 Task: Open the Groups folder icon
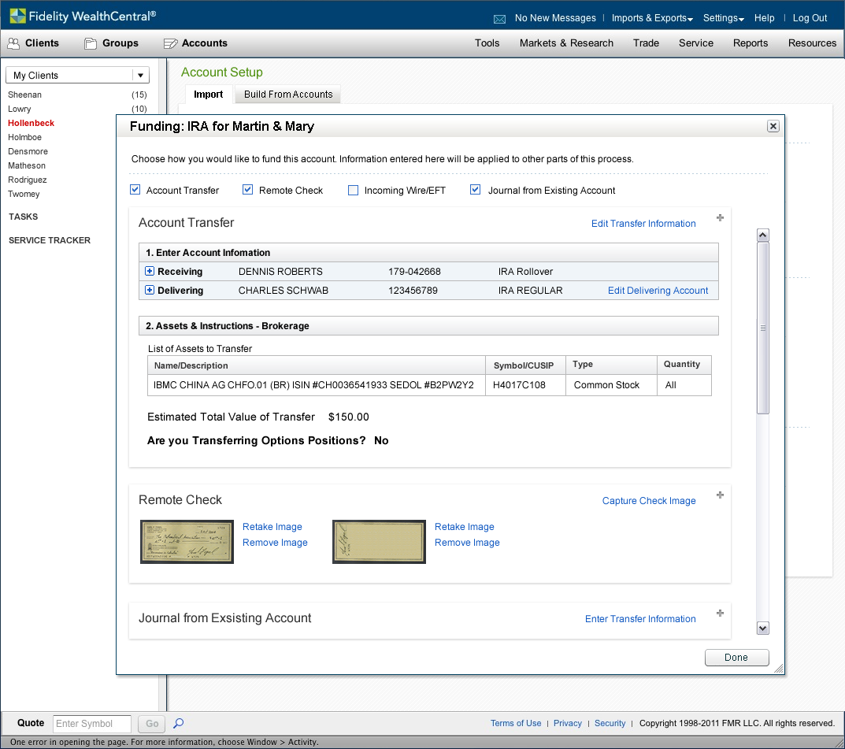coord(91,43)
